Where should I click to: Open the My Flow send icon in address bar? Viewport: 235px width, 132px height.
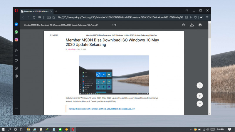point(191,17)
